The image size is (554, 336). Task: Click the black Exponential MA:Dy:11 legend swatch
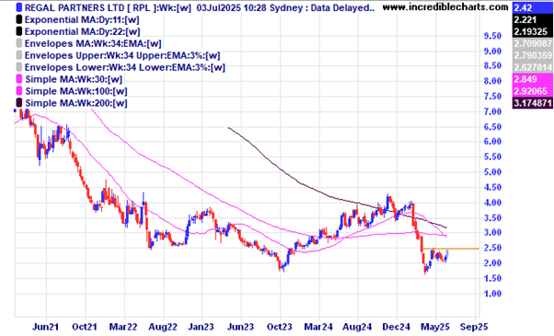(19, 19)
